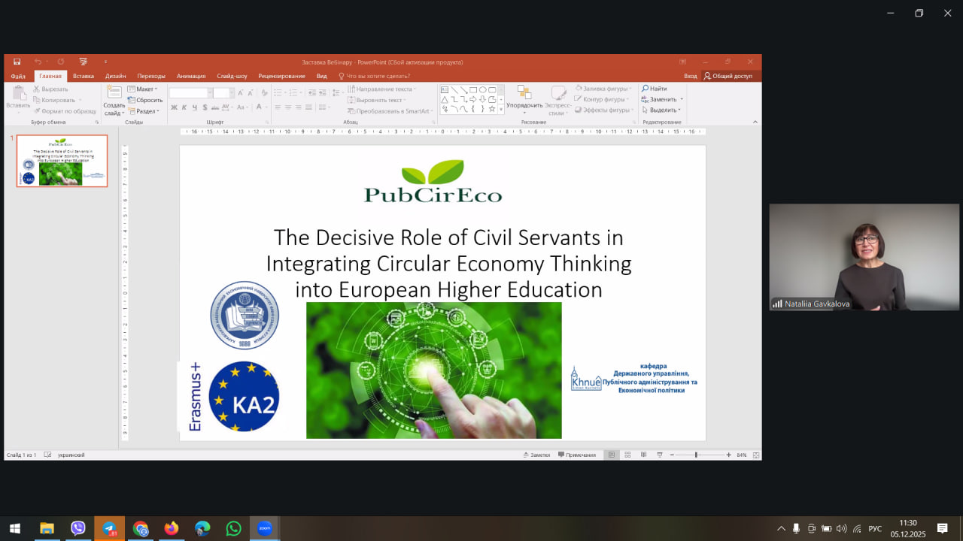Open the Вставка (Insert) ribbon tab
The height and width of the screenshot is (541, 963).
click(x=84, y=76)
